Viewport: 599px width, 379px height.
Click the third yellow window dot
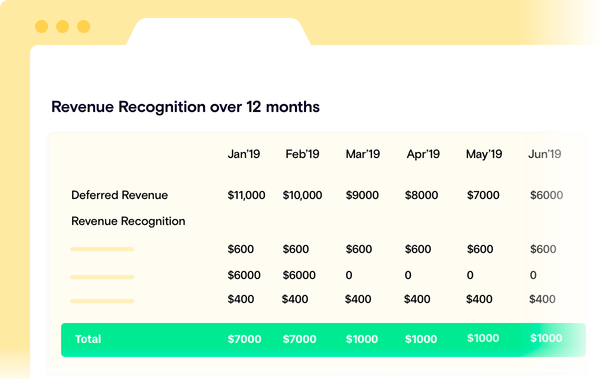tap(84, 26)
